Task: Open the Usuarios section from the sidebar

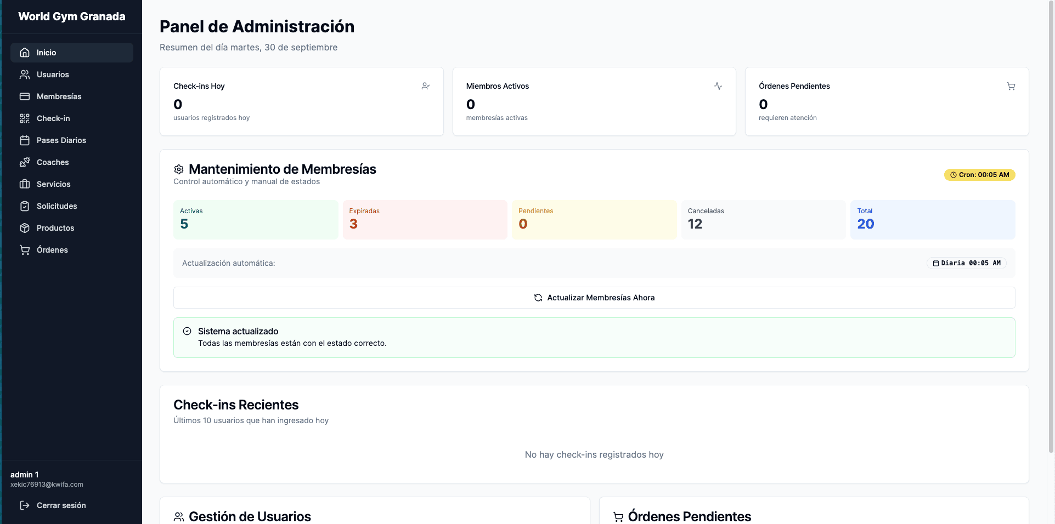Action: coord(52,75)
